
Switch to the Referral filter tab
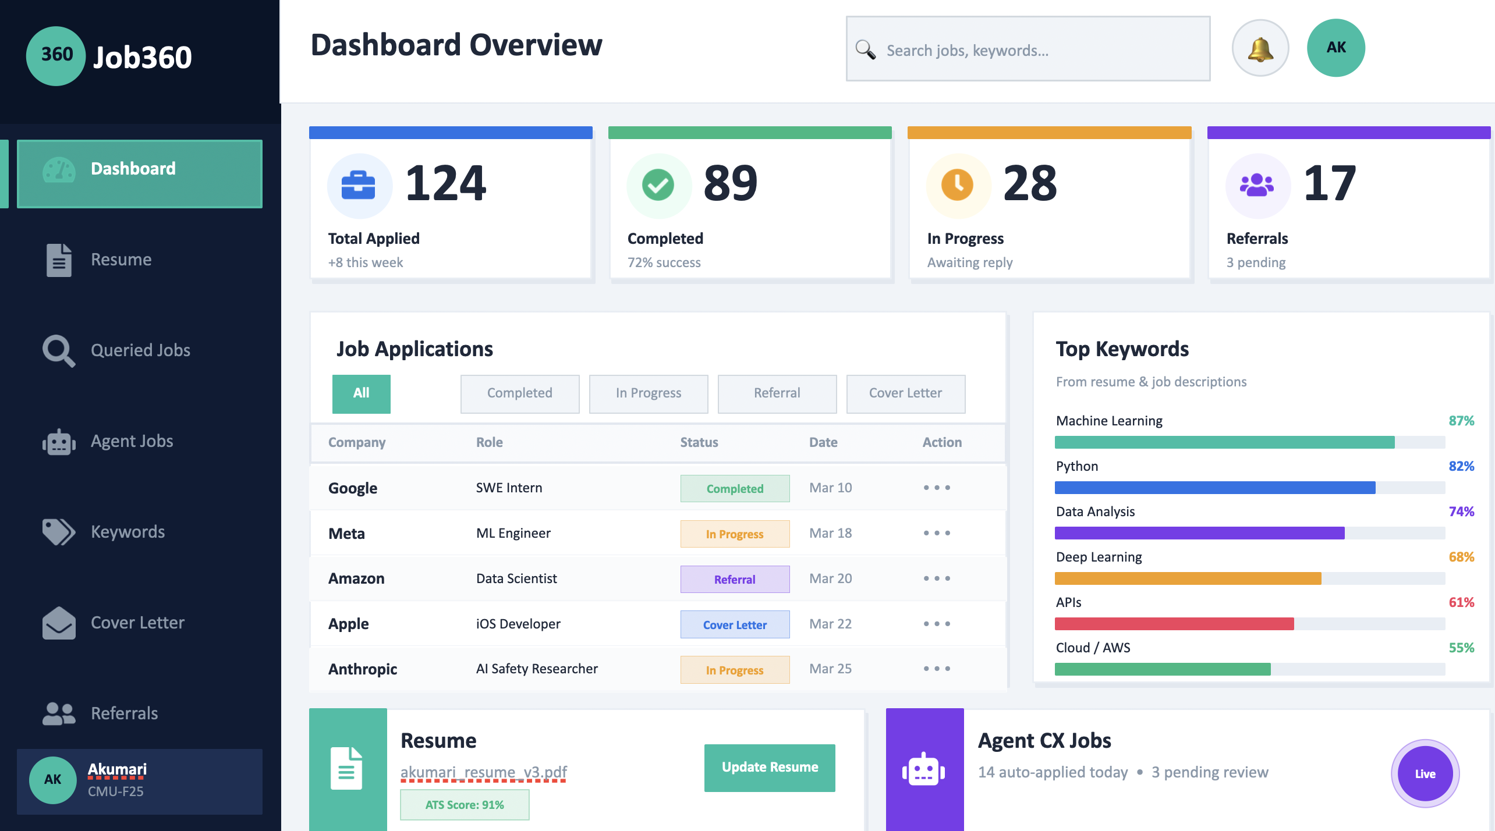[777, 393]
